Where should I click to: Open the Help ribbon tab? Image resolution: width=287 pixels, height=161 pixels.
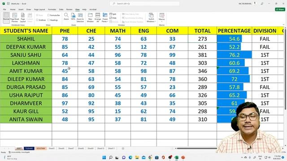[x=84, y=9]
